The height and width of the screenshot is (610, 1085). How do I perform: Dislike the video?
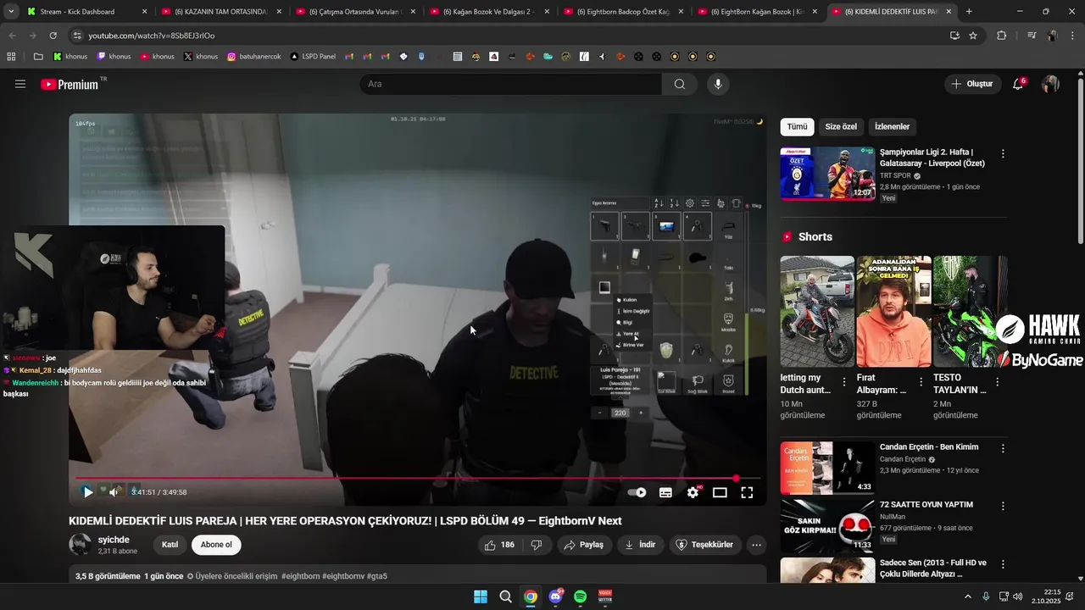coord(537,545)
